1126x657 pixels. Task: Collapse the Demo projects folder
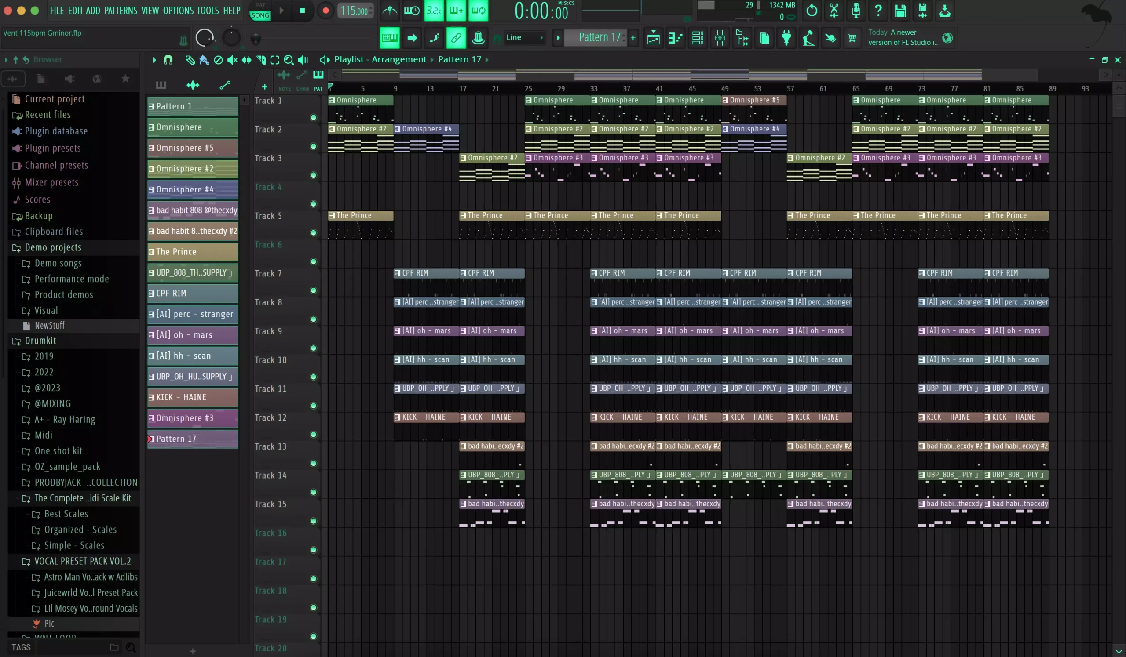53,247
